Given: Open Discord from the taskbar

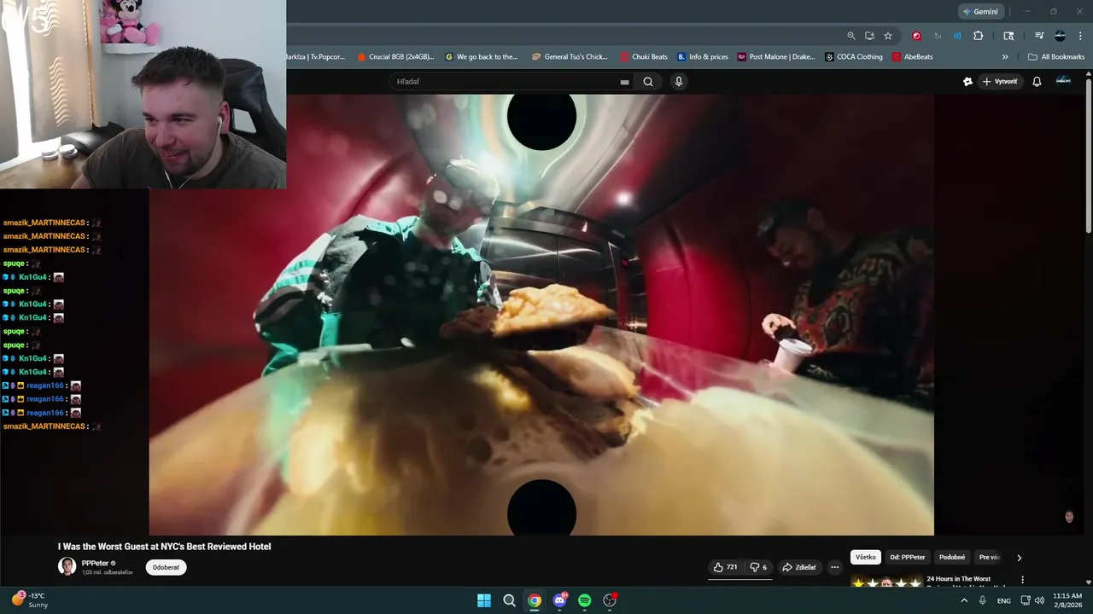Looking at the screenshot, I should pyautogui.click(x=559, y=600).
